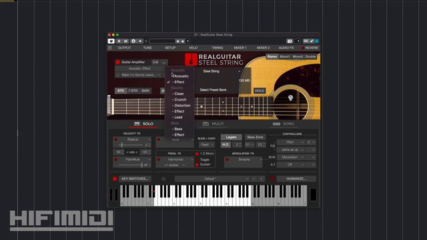Open the Modulation M.W. controller dropdown
The width and height of the screenshot is (427, 240).
(x=291, y=157)
